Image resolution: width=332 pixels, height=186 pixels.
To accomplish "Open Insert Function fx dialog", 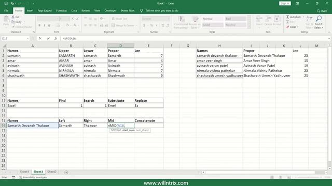I will pyautogui.click(x=56, y=38).
